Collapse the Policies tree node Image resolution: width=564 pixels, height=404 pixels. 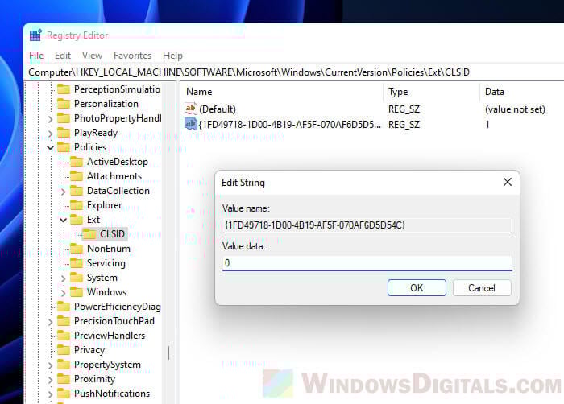pos(50,148)
